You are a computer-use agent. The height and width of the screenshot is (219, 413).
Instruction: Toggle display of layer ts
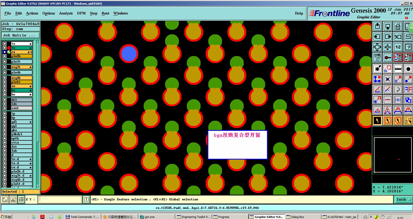tap(5, 48)
